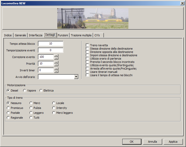Check Usare itinerari manuali option

point(87,72)
